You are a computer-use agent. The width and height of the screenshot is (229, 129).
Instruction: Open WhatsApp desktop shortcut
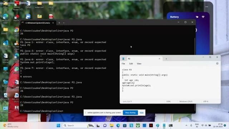tap(16, 70)
